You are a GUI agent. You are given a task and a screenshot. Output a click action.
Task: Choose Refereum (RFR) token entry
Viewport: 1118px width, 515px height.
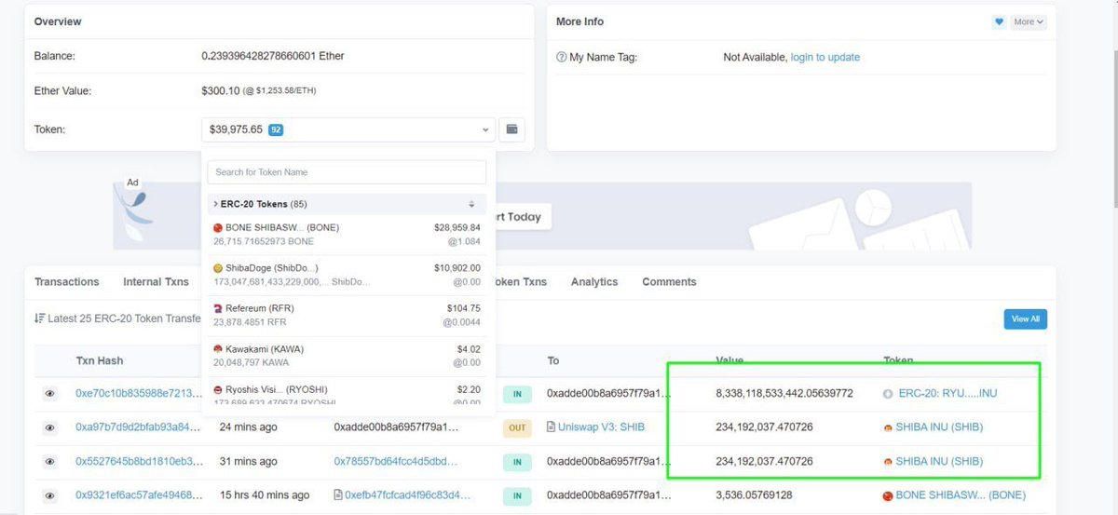pos(347,315)
